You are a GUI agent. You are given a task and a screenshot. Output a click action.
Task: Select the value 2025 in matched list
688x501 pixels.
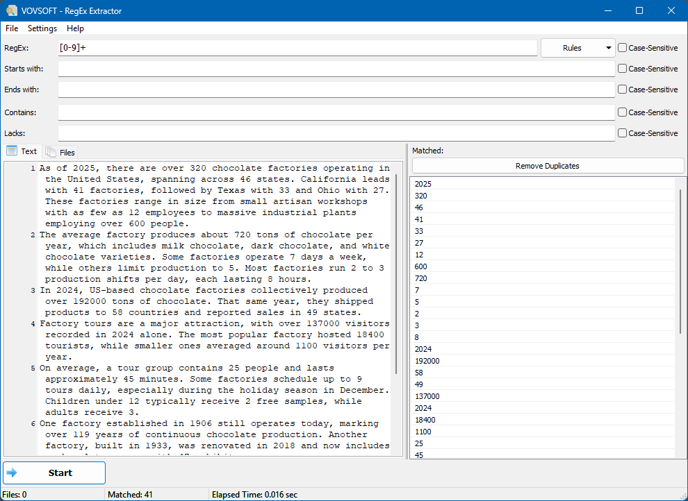[x=486, y=183]
